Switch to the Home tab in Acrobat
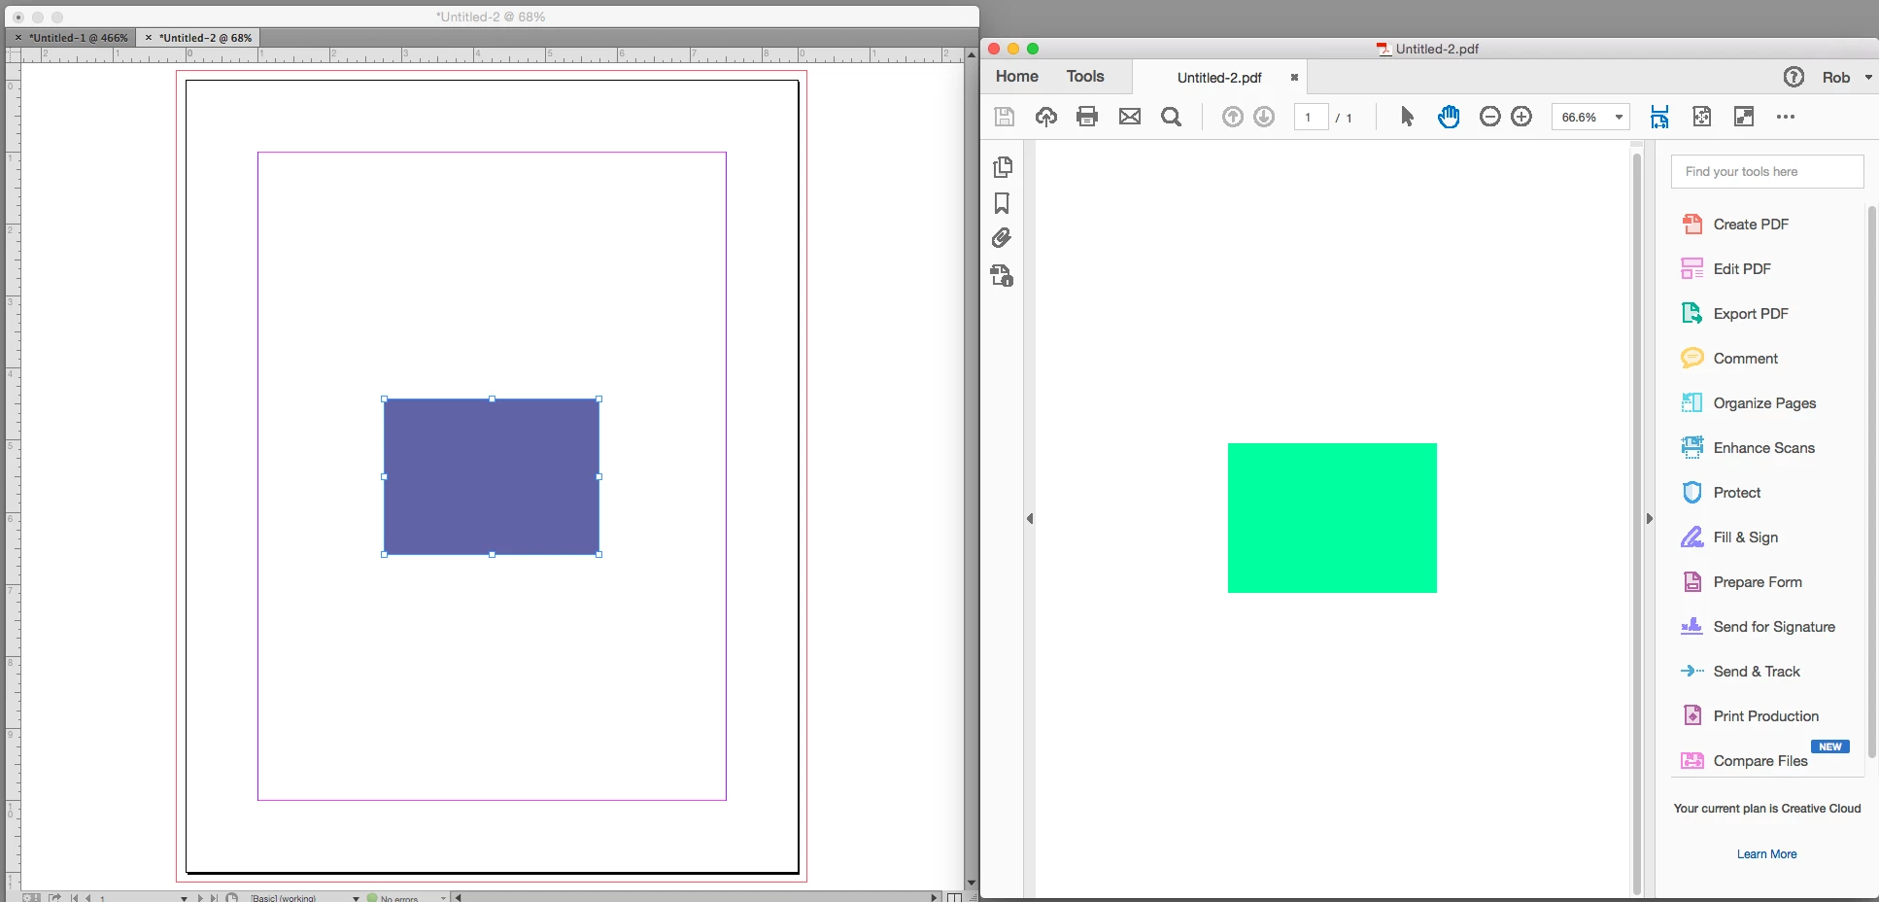The height and width of the screenshot is (902, 1879). (x=1017, y=77)
